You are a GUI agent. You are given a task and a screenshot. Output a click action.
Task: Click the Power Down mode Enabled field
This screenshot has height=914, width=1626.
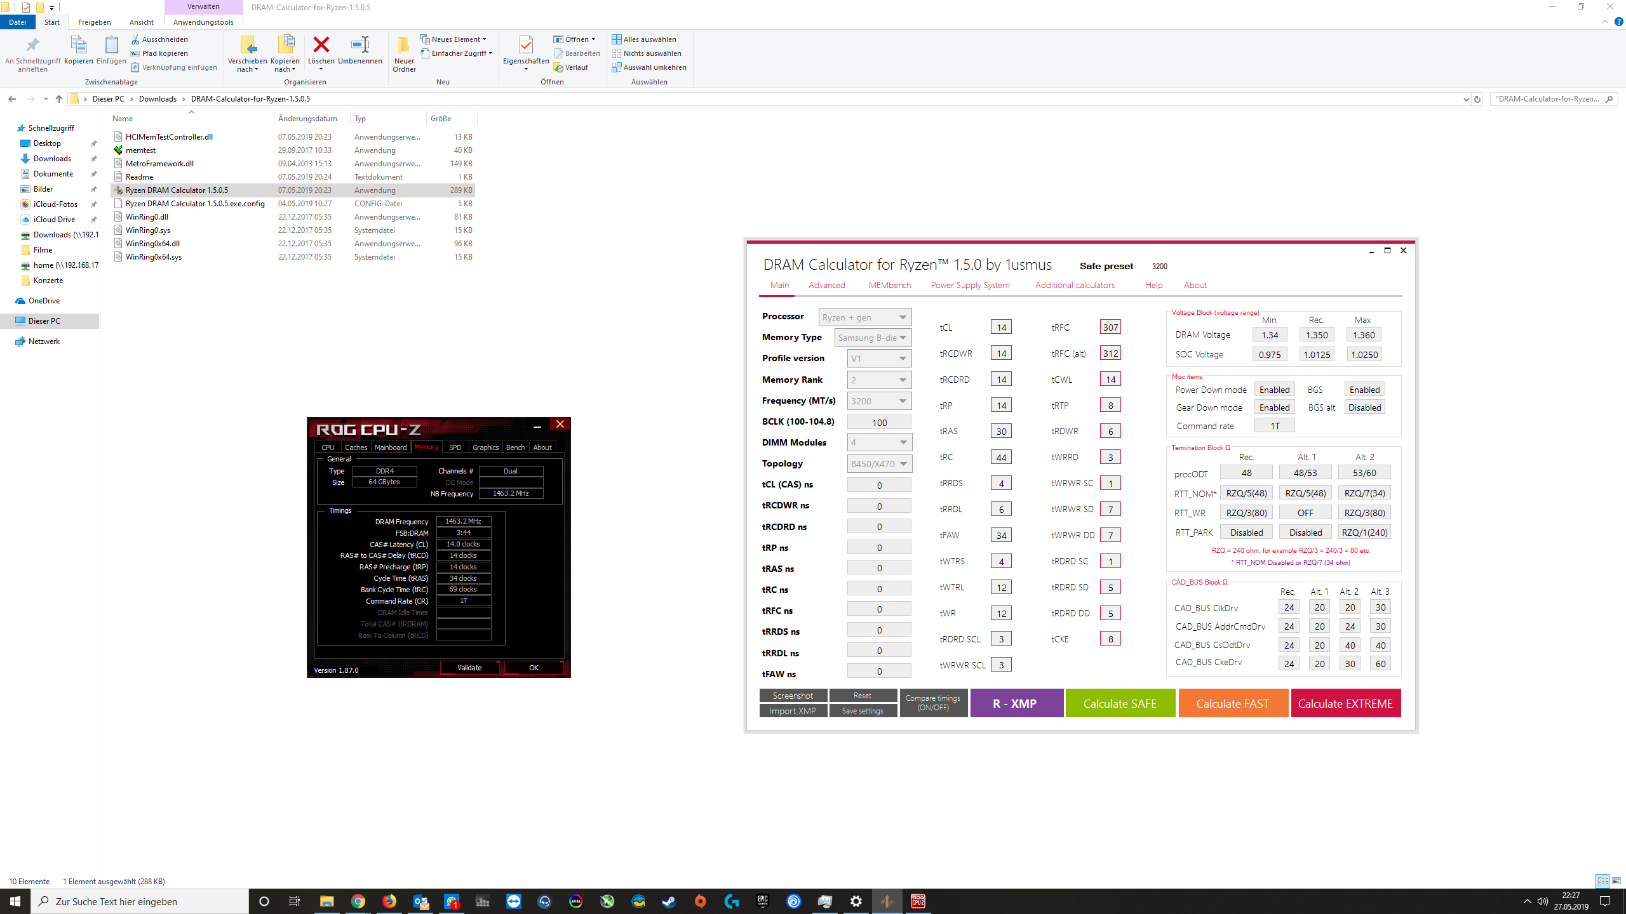pos(1274,390)
